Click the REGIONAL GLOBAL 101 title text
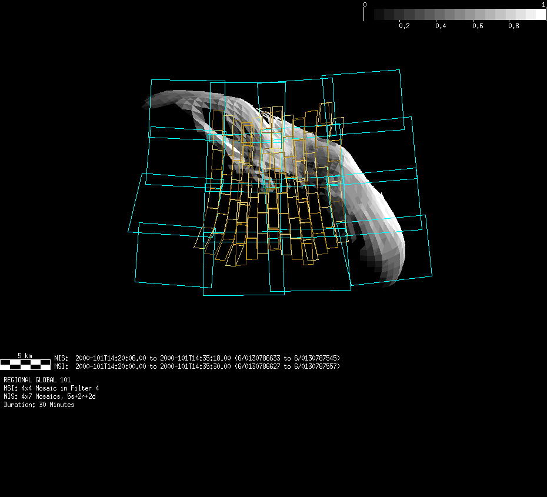Image resolution: width=547 pixels, height=497 pixels. coord(36,380)
